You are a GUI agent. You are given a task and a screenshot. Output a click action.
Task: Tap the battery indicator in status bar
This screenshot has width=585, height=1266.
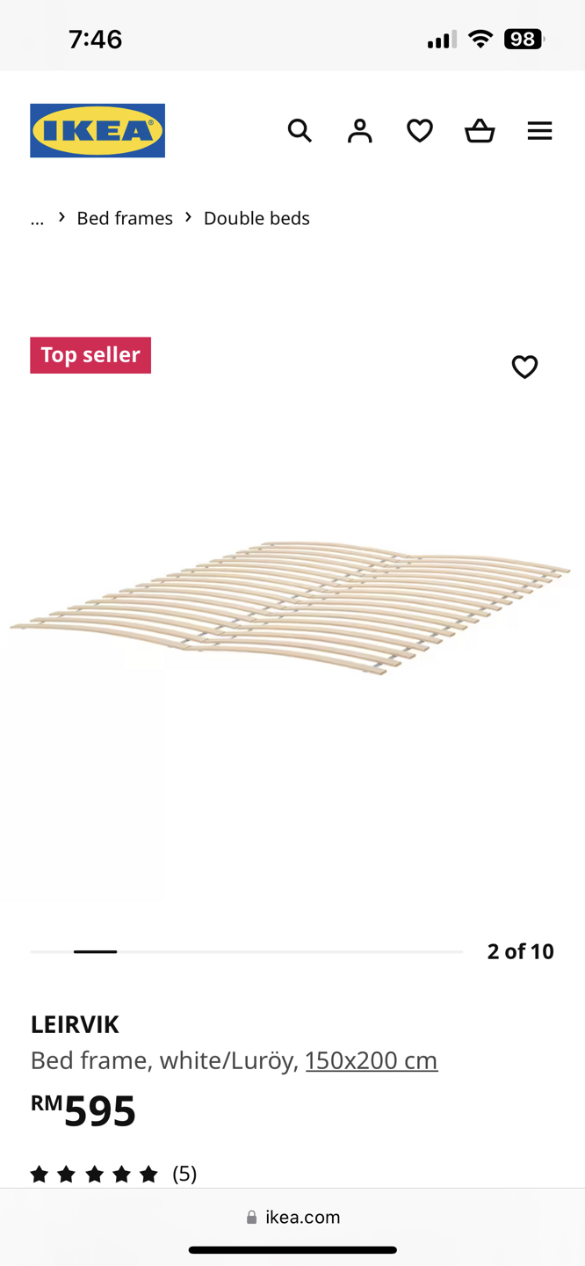[x=524, y=39]
